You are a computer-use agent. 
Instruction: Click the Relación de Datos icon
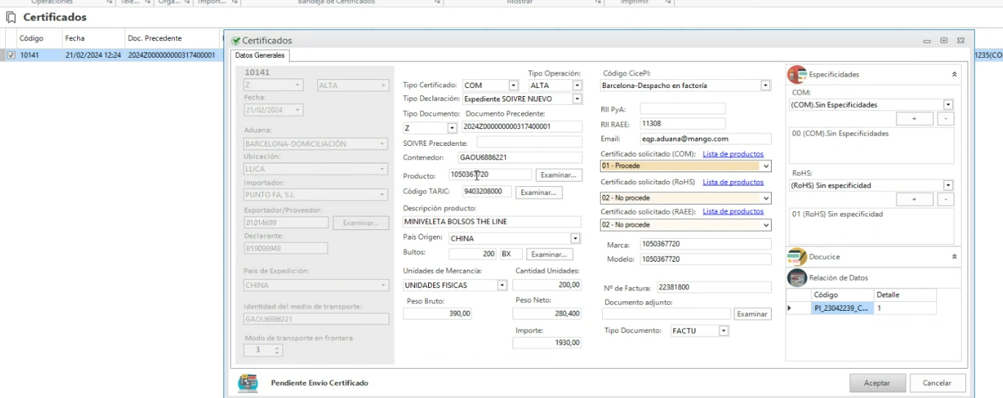(797, 278)
